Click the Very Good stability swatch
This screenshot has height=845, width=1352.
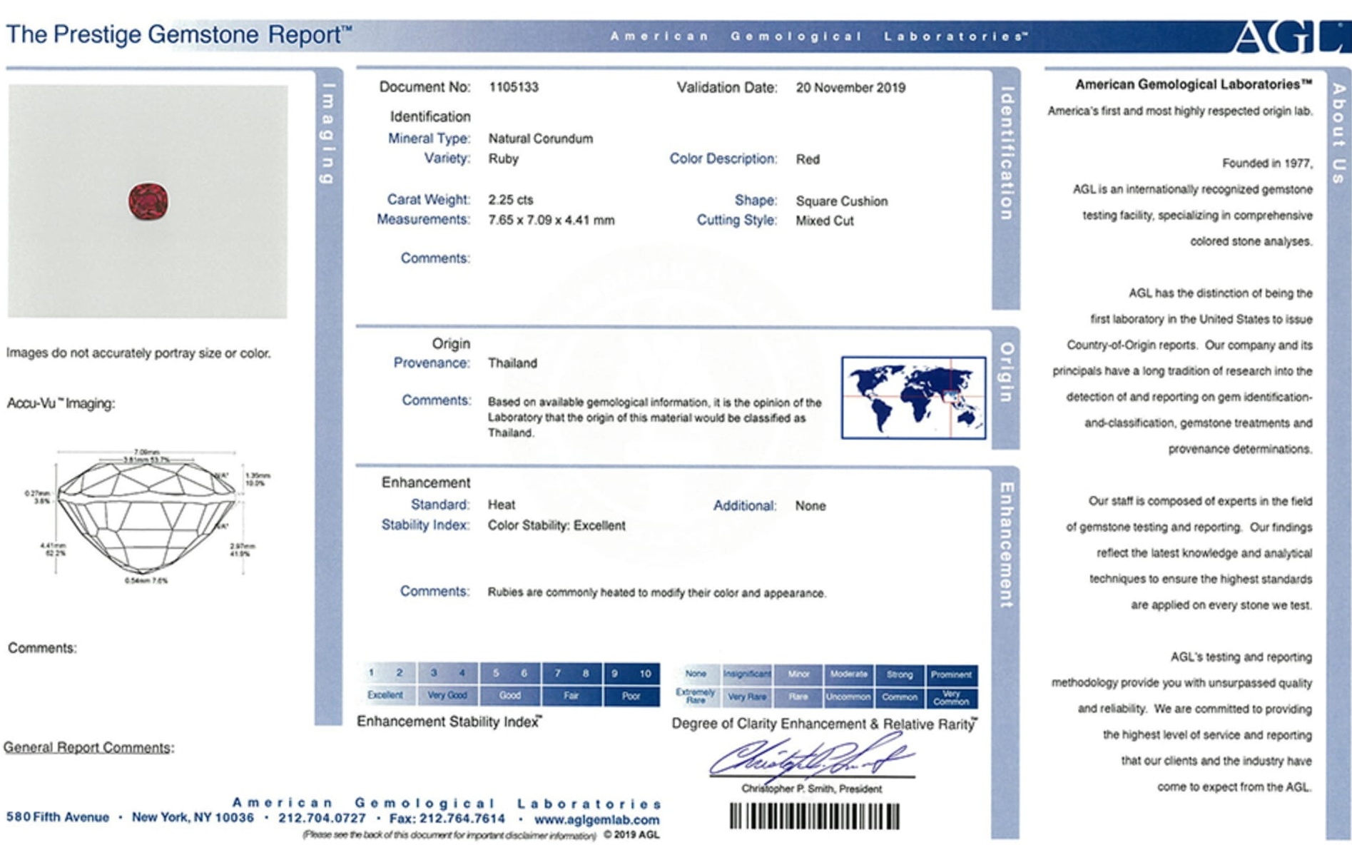click(x=448, y=695)
